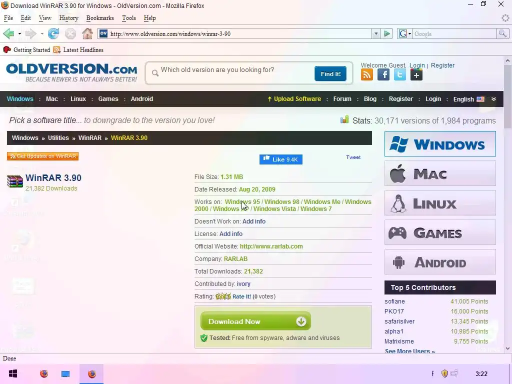Open the Back button history dropdown arrow
512x384 pixels.
click(19, 33)
